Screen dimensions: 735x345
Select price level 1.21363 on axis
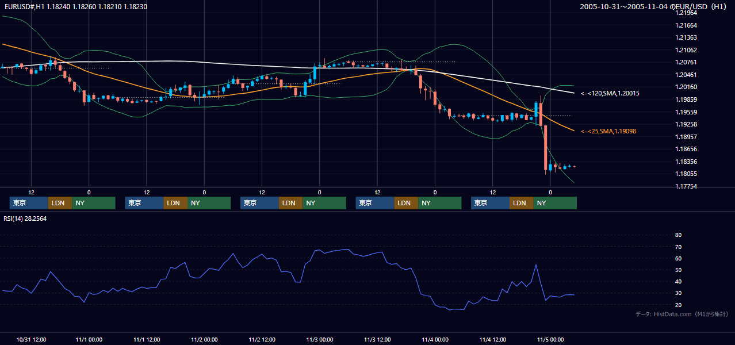(x=686, y=38)
